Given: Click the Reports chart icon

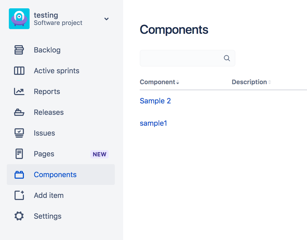Looking at the screenshot, I should coord(19,91).
